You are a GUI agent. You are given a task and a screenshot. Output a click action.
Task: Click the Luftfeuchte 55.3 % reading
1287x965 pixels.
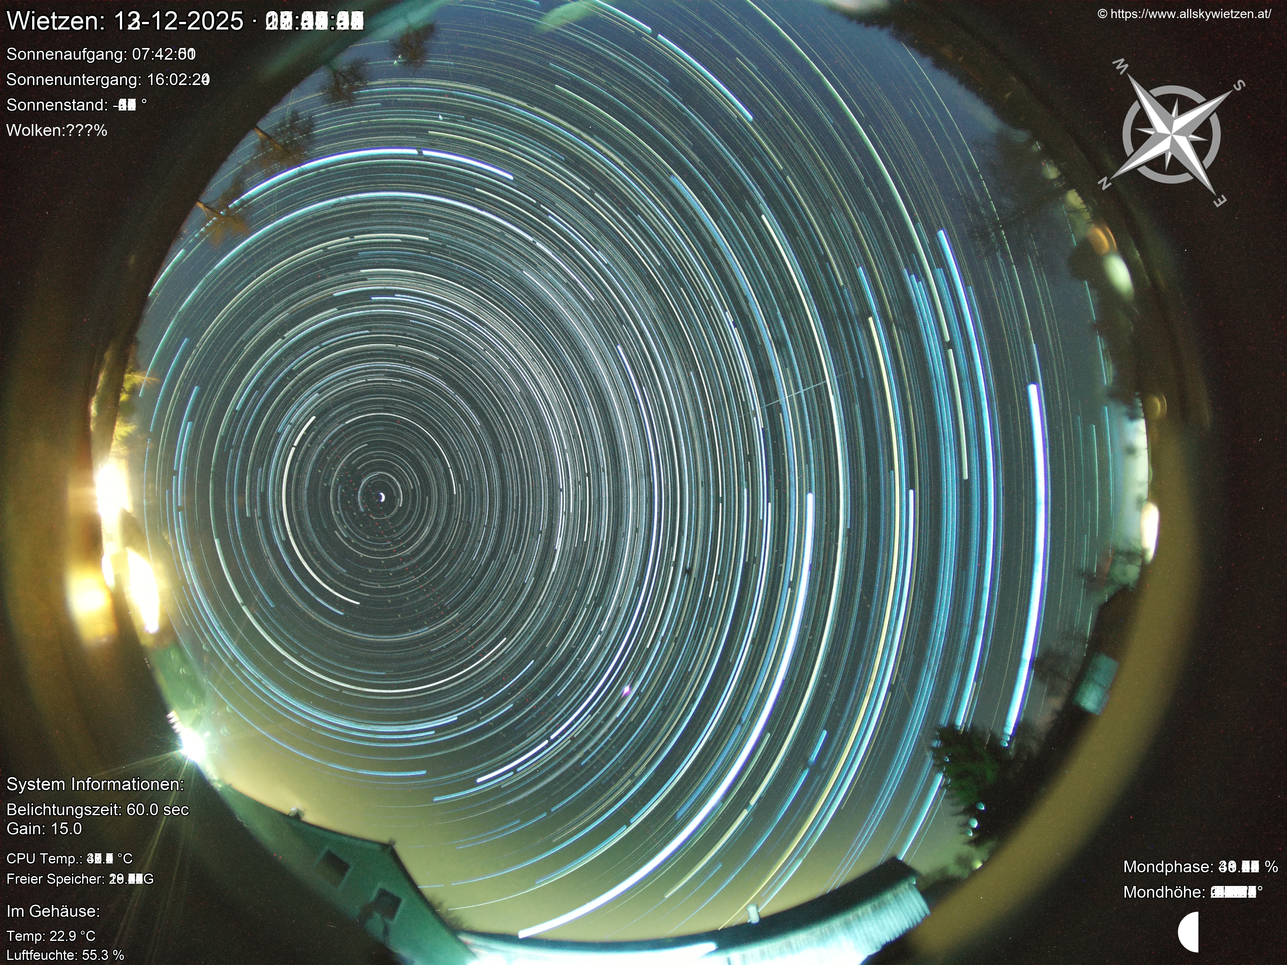coord(65,955)
